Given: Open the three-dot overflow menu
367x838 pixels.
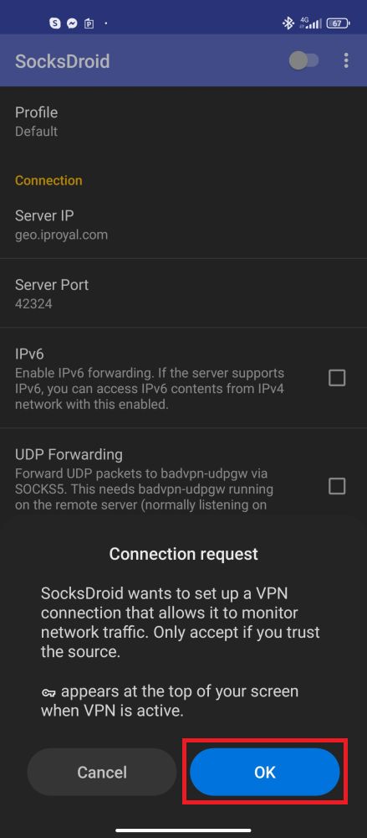Looking at the screenshot, I should point(346,60).
